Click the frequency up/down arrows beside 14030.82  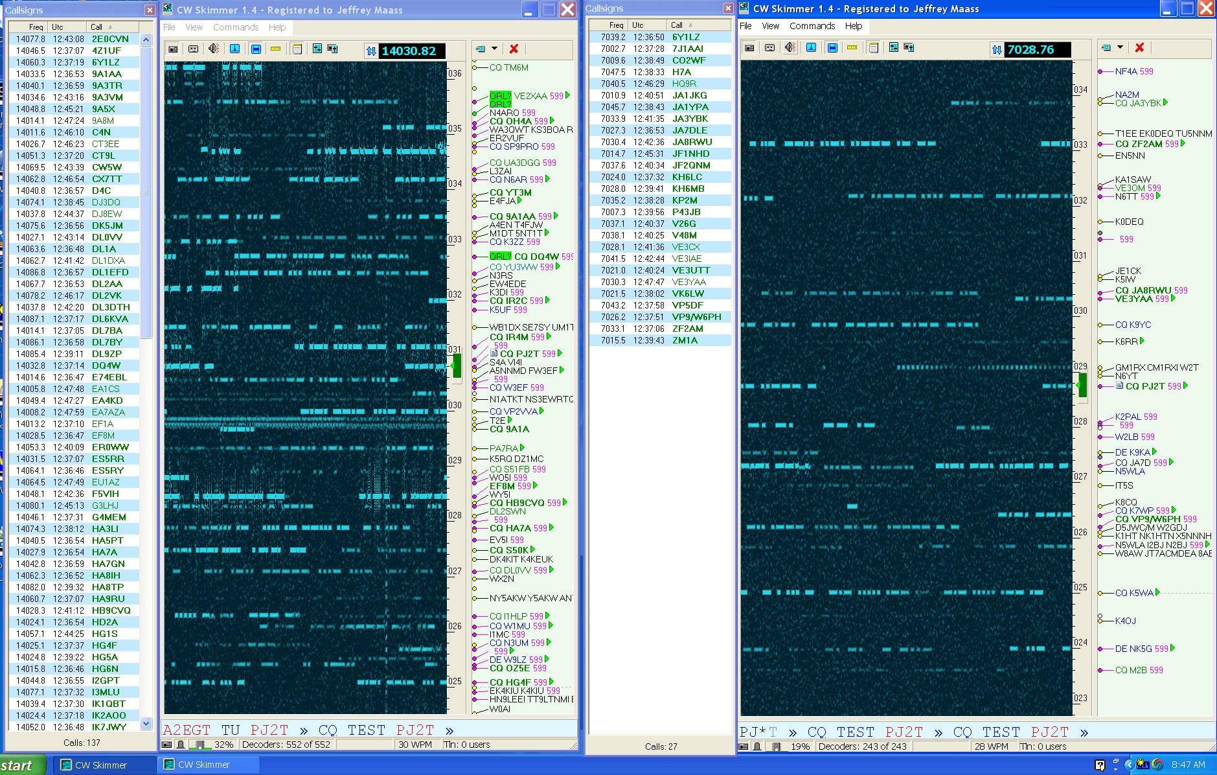[x=371, y=50]
